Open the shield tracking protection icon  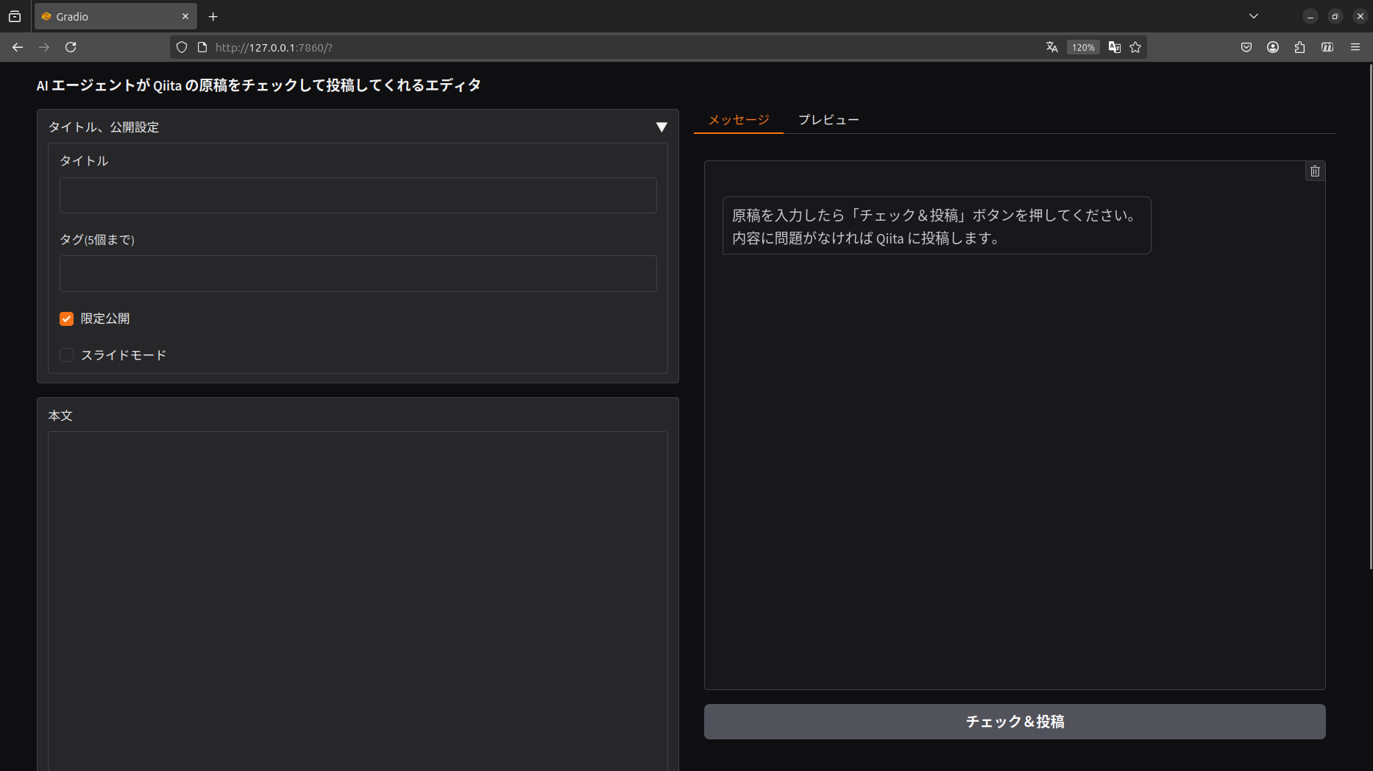[x=182, y=47]
